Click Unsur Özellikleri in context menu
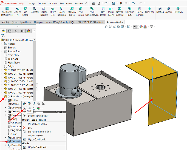This screenshot has width=187, height=150. tap(37, 139)
